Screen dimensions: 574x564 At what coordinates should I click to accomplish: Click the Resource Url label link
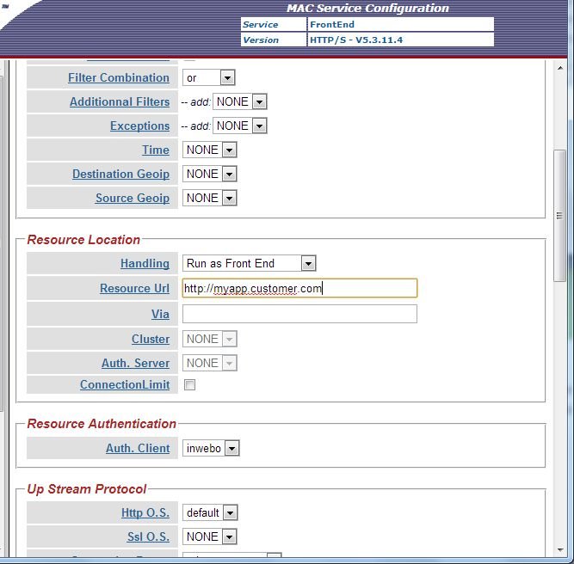coord(134,289)
